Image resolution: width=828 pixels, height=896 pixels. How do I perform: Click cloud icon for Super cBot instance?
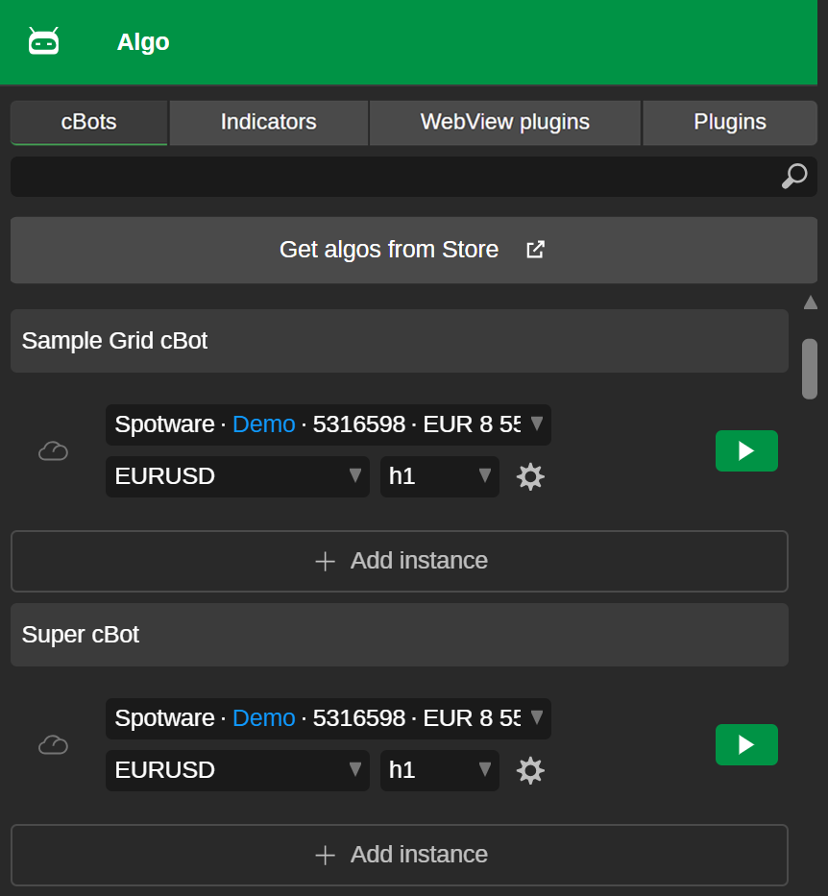53,745
